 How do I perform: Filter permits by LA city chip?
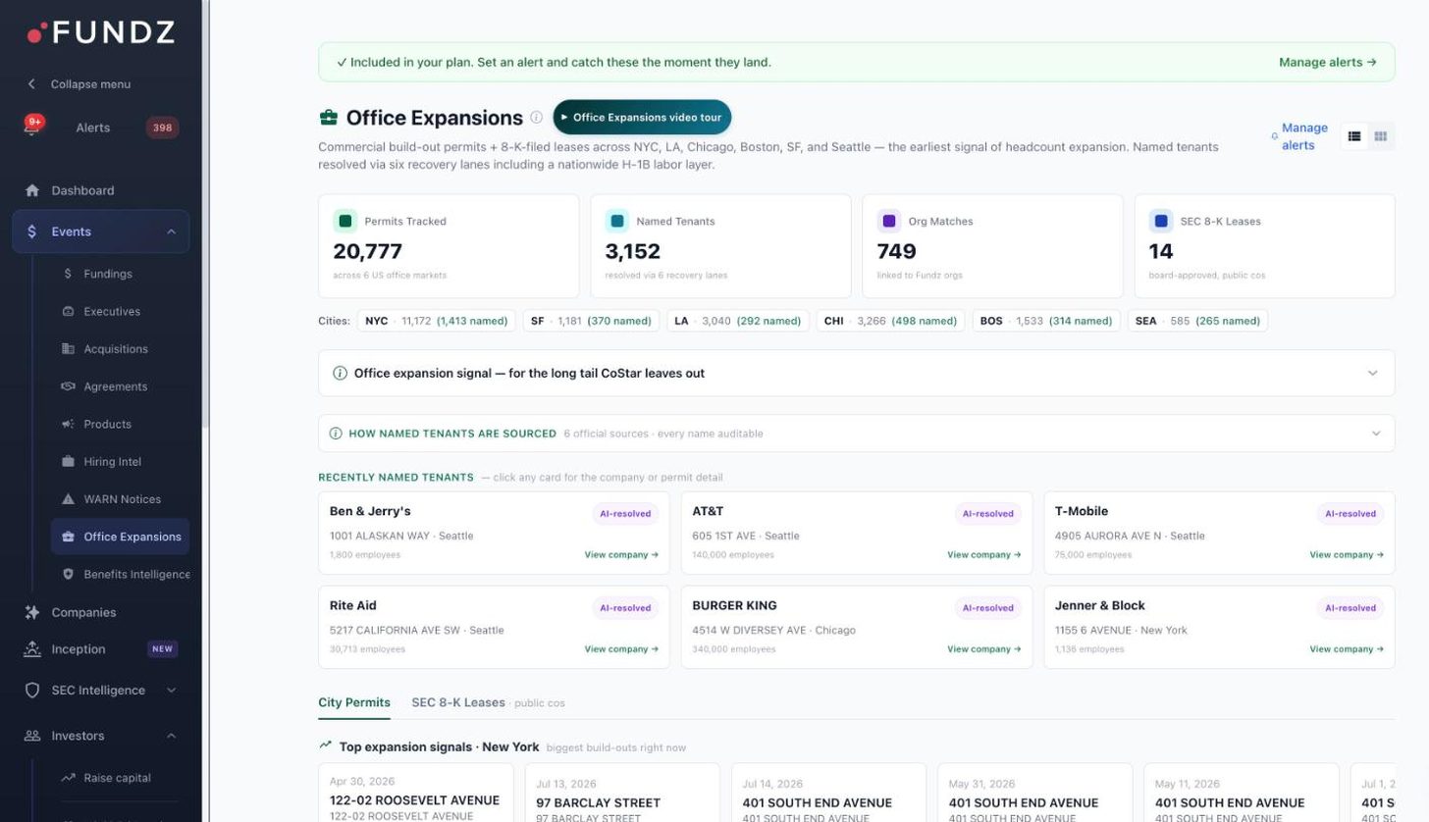click(737, 321)
